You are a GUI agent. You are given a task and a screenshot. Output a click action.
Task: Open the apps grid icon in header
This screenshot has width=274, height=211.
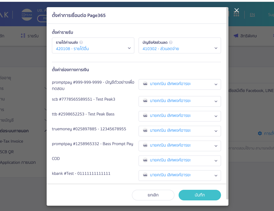(x=236, y=14)
